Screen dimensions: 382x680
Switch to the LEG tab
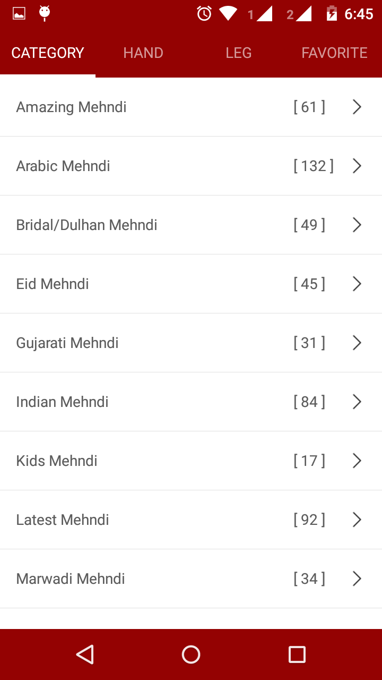(239, 53)
